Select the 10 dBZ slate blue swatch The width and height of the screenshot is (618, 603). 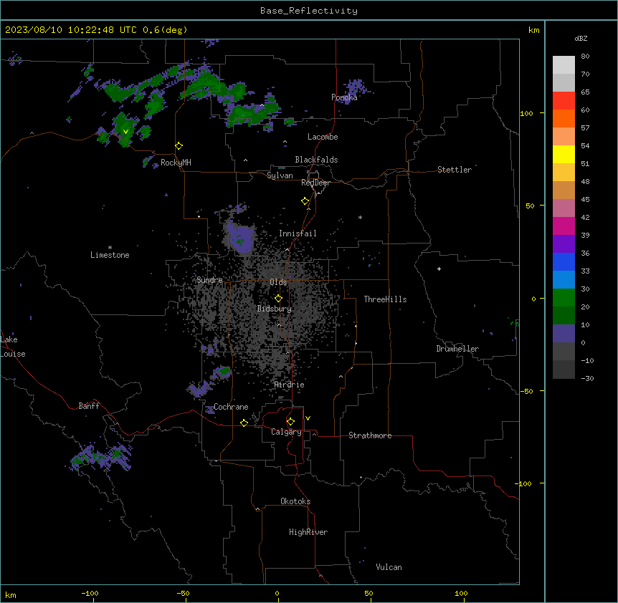[564, 334]
